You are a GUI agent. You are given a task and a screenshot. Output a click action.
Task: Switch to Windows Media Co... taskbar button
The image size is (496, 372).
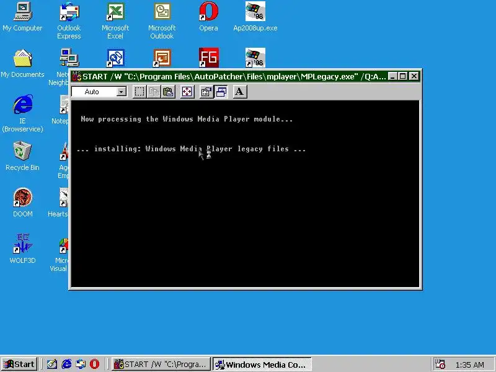coord(262,364)
